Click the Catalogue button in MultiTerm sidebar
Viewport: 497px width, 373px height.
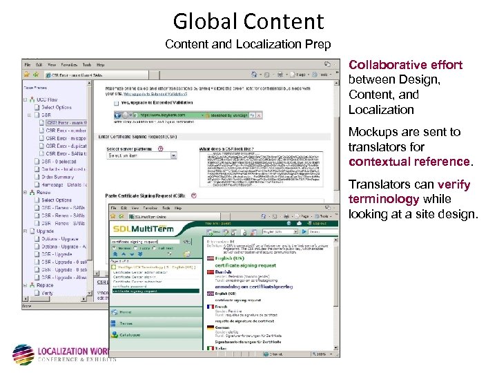tap(155, 334)
